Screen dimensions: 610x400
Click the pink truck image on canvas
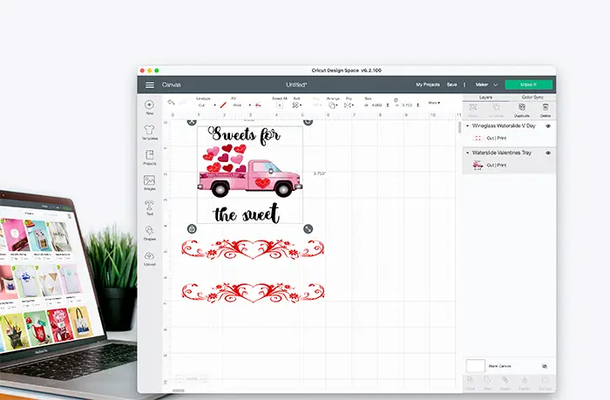pyautogui.click(x=250, y=178)
